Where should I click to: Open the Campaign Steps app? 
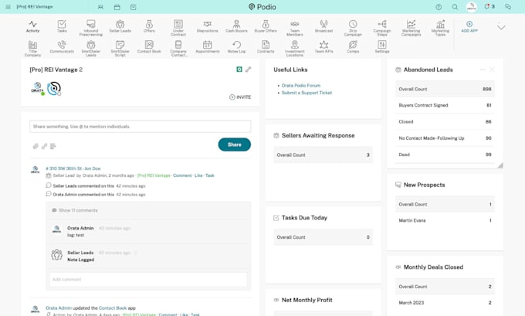click(382, 28)
